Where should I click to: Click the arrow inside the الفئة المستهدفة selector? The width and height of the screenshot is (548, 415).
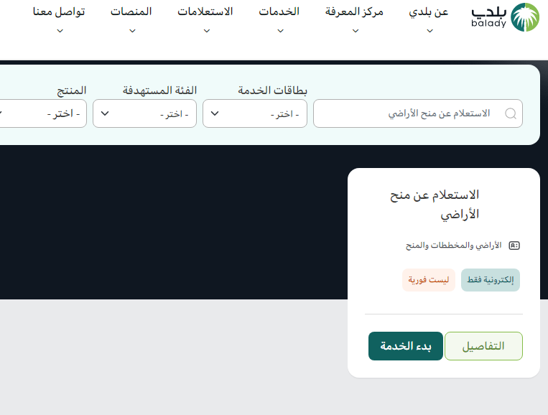click(x=106, y=113)
